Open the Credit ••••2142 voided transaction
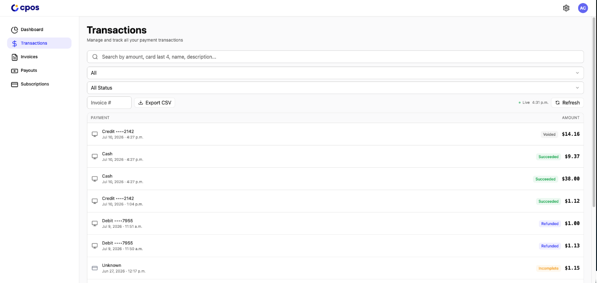597x283 pixels. coord(335,134)
